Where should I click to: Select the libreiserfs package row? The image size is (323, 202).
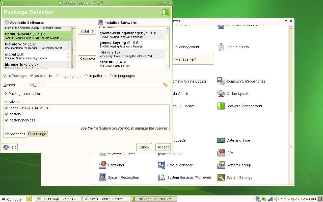pos(38,65)
